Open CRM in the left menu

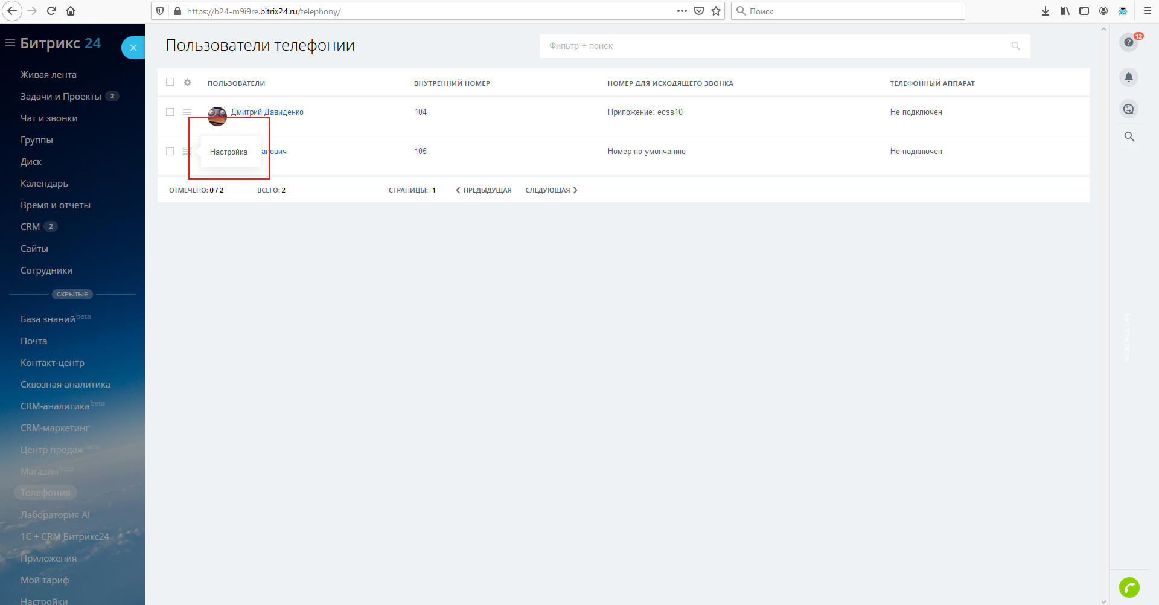tap(30, 227)
